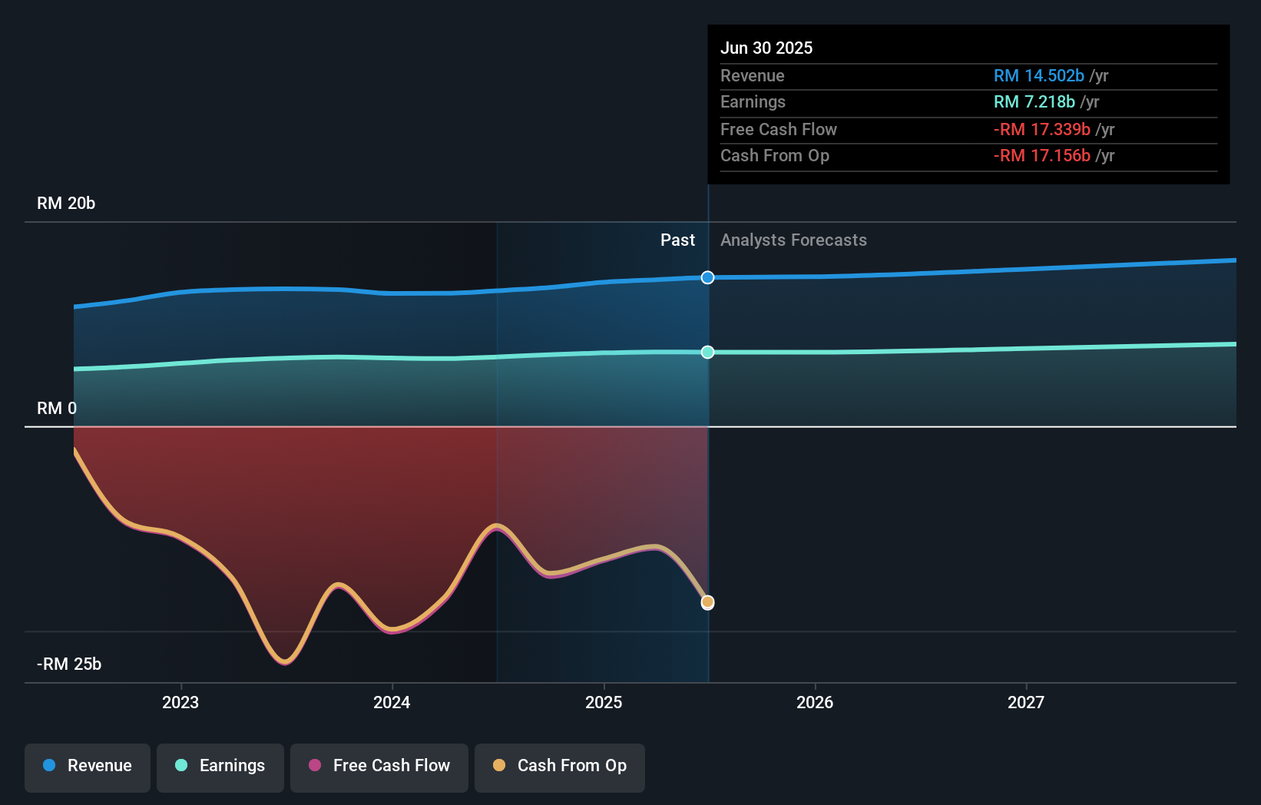Viewport: 1261px width, 805px height.
Task: Select the Cash From Op data point marker
Action: point(708,602)
